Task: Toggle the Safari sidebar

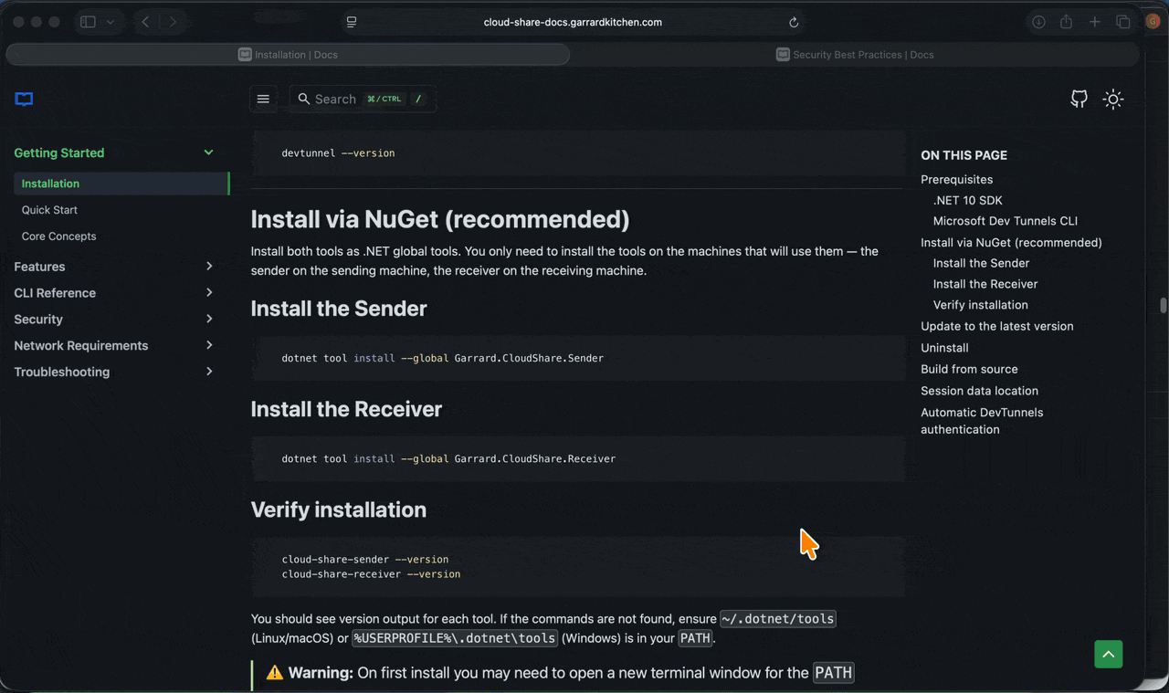Action: (x=87, y=21)
